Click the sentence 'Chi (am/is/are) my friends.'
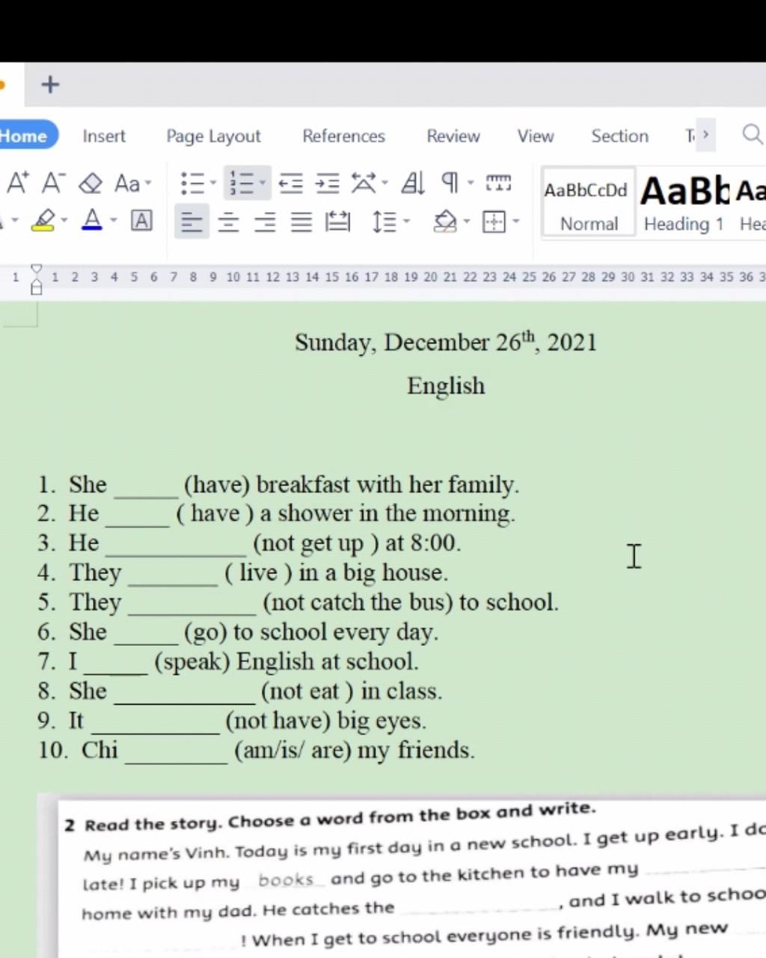 point(278,750)
